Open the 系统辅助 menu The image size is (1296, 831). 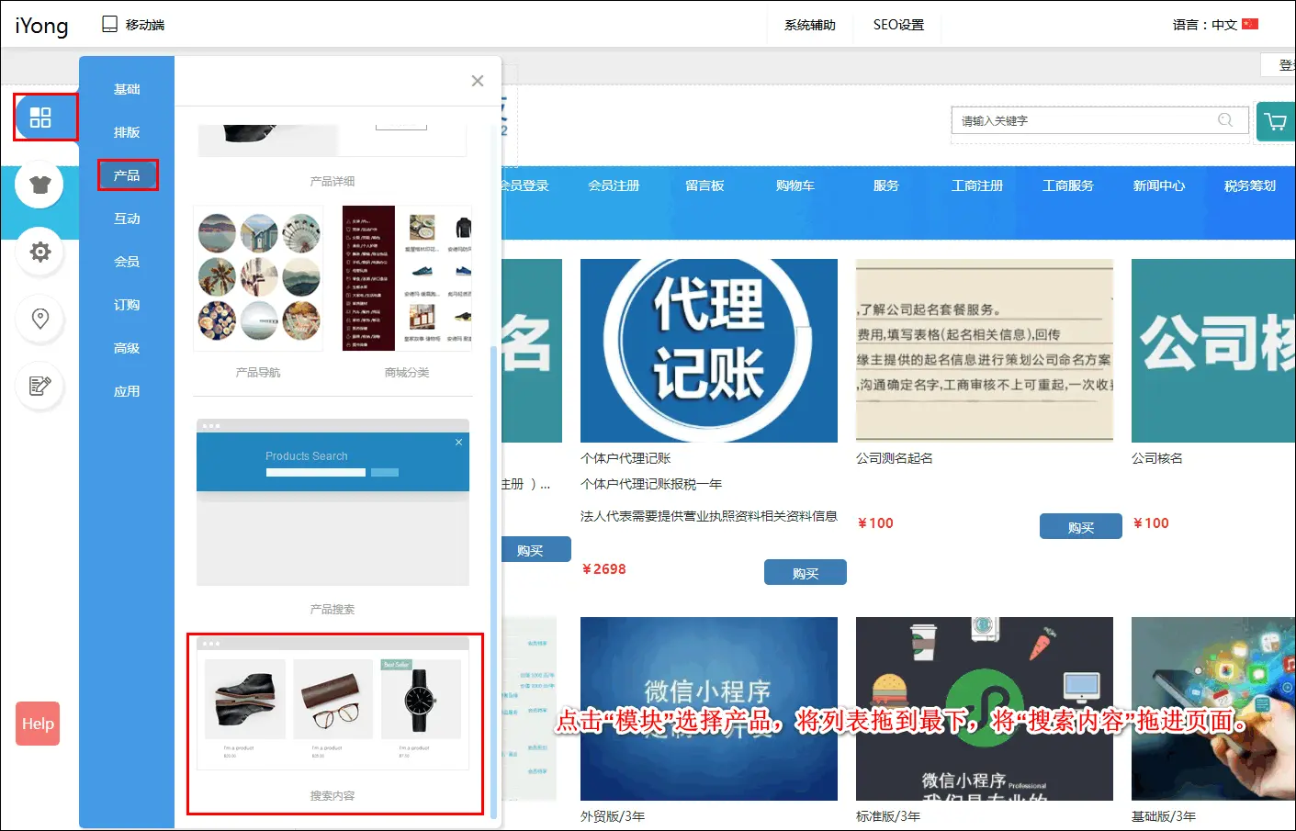click(x=809, y=25)
